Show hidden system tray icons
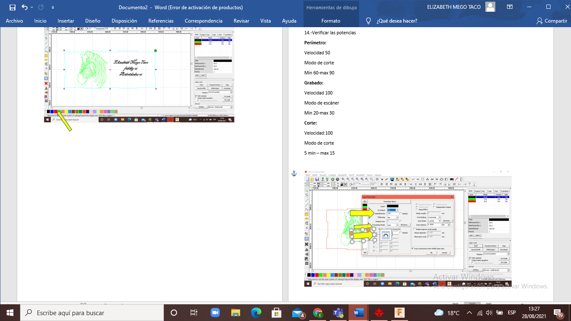 pyautogui.click(x=469, y=313)
